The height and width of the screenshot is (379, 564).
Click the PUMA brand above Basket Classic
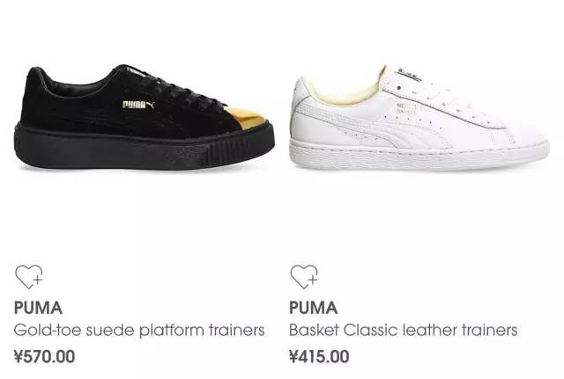click(314, 308)
